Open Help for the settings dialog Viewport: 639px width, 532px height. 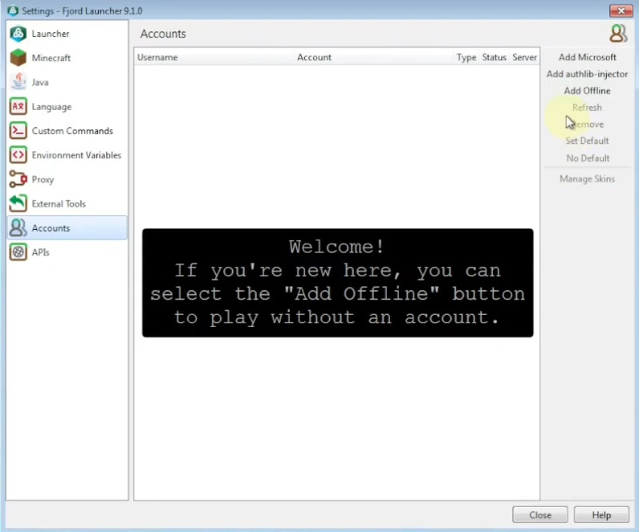coord(601,515)
